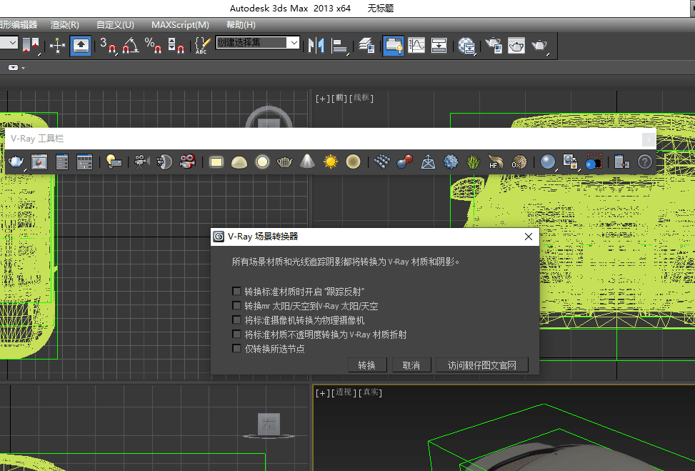
Task: Click the round beige sphere icon beside the sun
Action: pyautogui.click(x=353, y=162)
